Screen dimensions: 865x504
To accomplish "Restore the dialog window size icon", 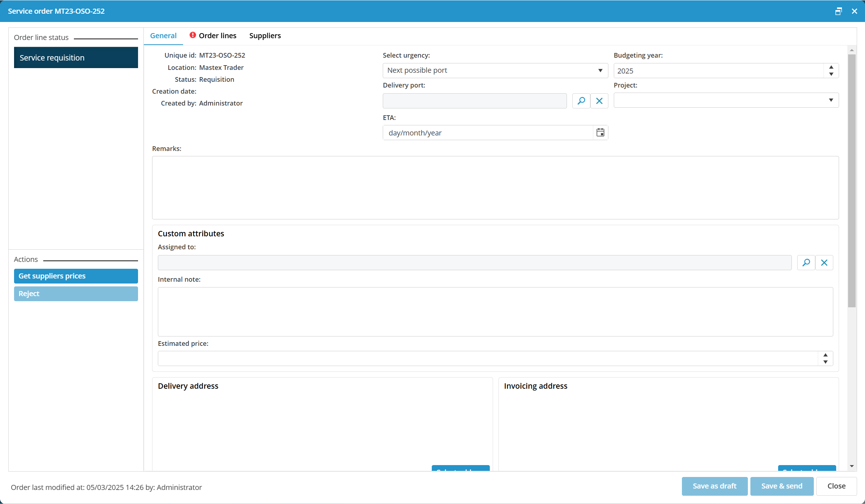I will (x=839, y=11).
